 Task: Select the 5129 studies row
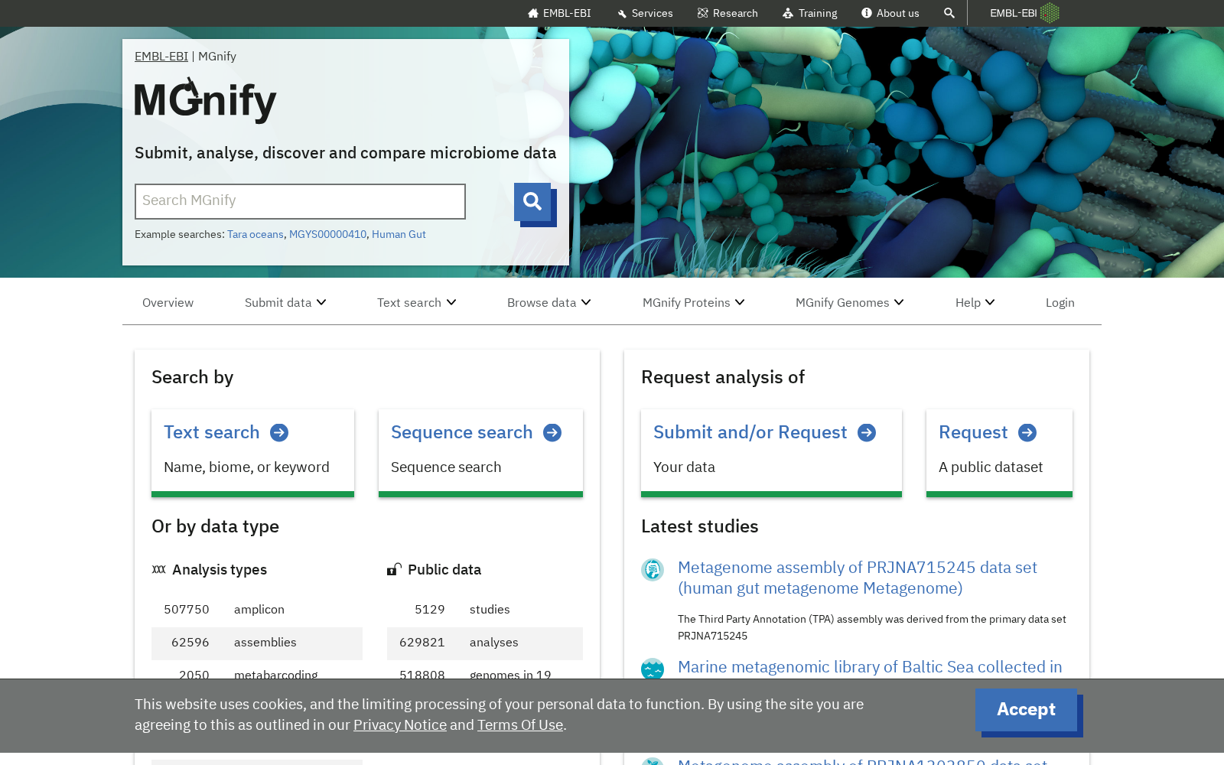[485, 610]
